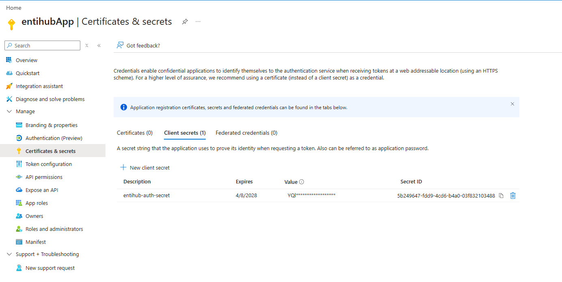
Task: Open New support request
Action: [50, 268]
